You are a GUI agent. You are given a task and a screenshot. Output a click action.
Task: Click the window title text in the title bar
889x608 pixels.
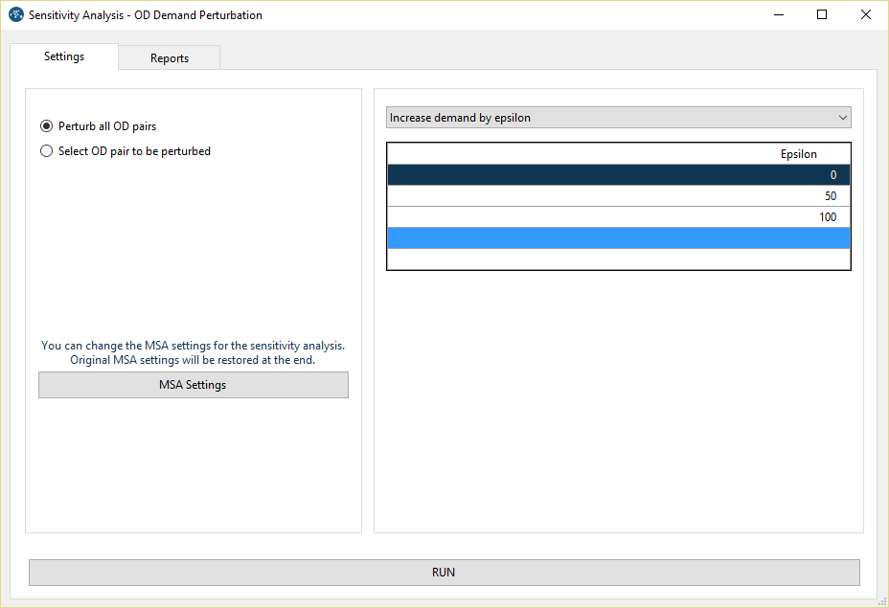pos(146,15)
